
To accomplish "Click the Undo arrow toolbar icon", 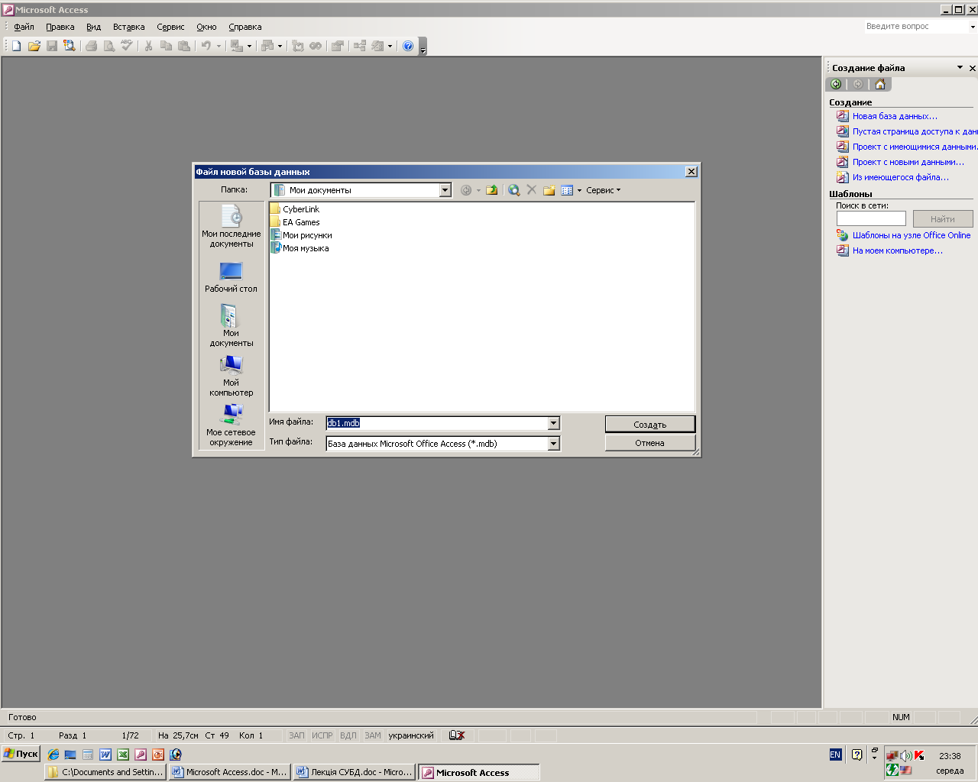I will click(206, 46).
